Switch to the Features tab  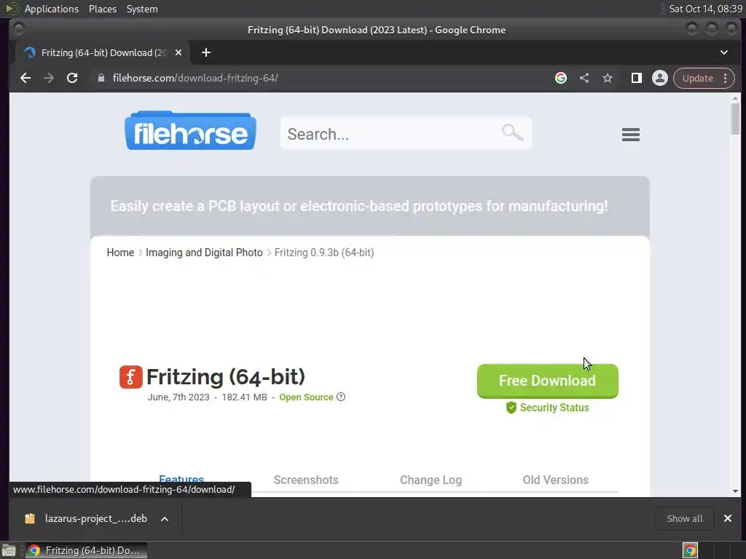tap(181, 480)
